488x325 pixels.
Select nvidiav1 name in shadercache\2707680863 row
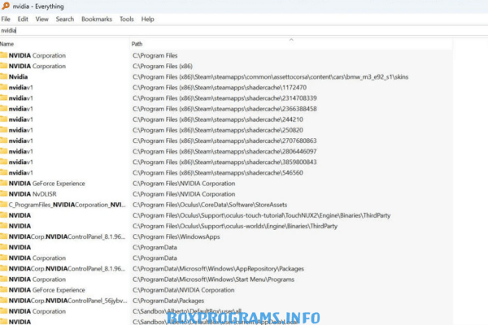[21, 141]
